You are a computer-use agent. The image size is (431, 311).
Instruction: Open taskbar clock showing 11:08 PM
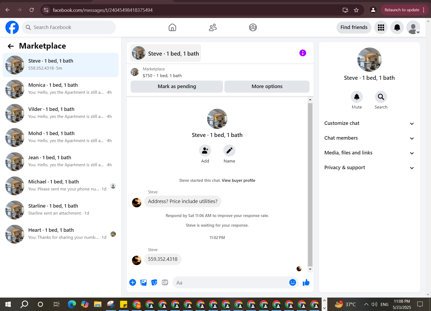pos(402,304)
